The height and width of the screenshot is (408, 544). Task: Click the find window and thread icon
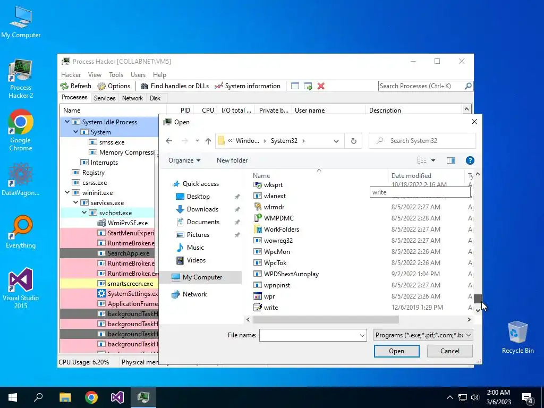tap(308, 86)
